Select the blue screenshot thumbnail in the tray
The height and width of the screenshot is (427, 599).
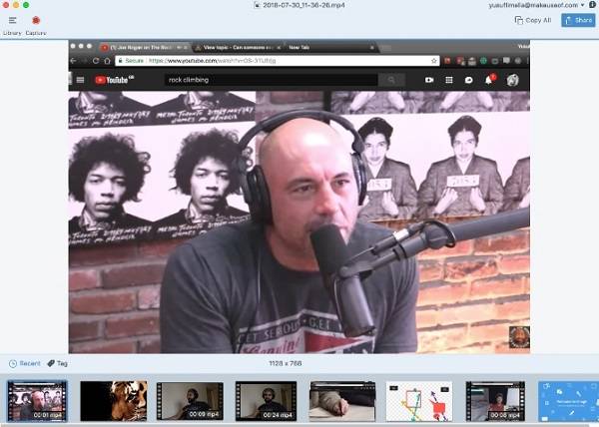coord(568,401)
